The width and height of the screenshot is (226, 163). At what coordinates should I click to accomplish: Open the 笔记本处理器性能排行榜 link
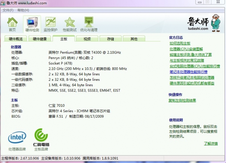[x=190, y=72]
